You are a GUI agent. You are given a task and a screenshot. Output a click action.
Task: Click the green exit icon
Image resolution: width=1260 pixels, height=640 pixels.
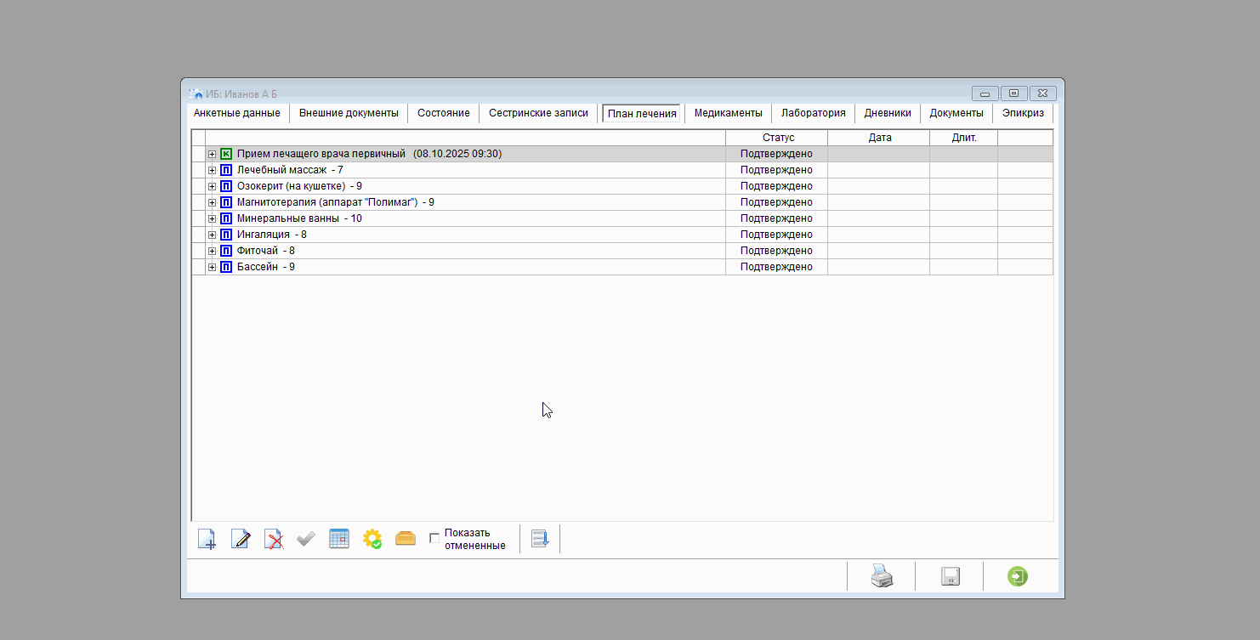[x=1017, y=577]
